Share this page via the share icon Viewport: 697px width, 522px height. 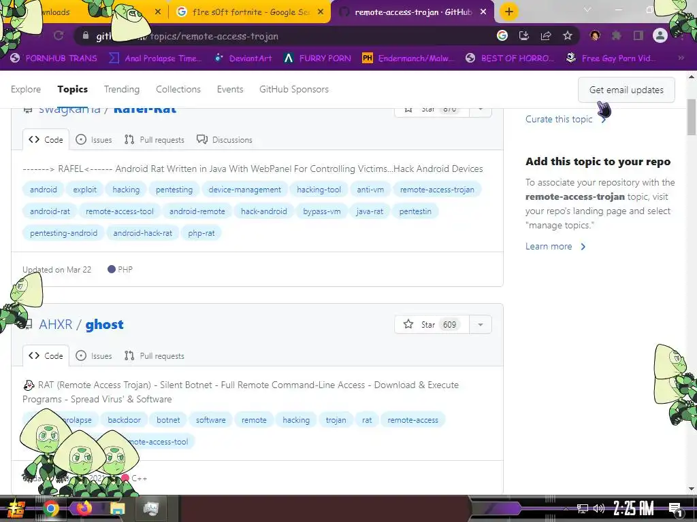(x=546, y=35)
